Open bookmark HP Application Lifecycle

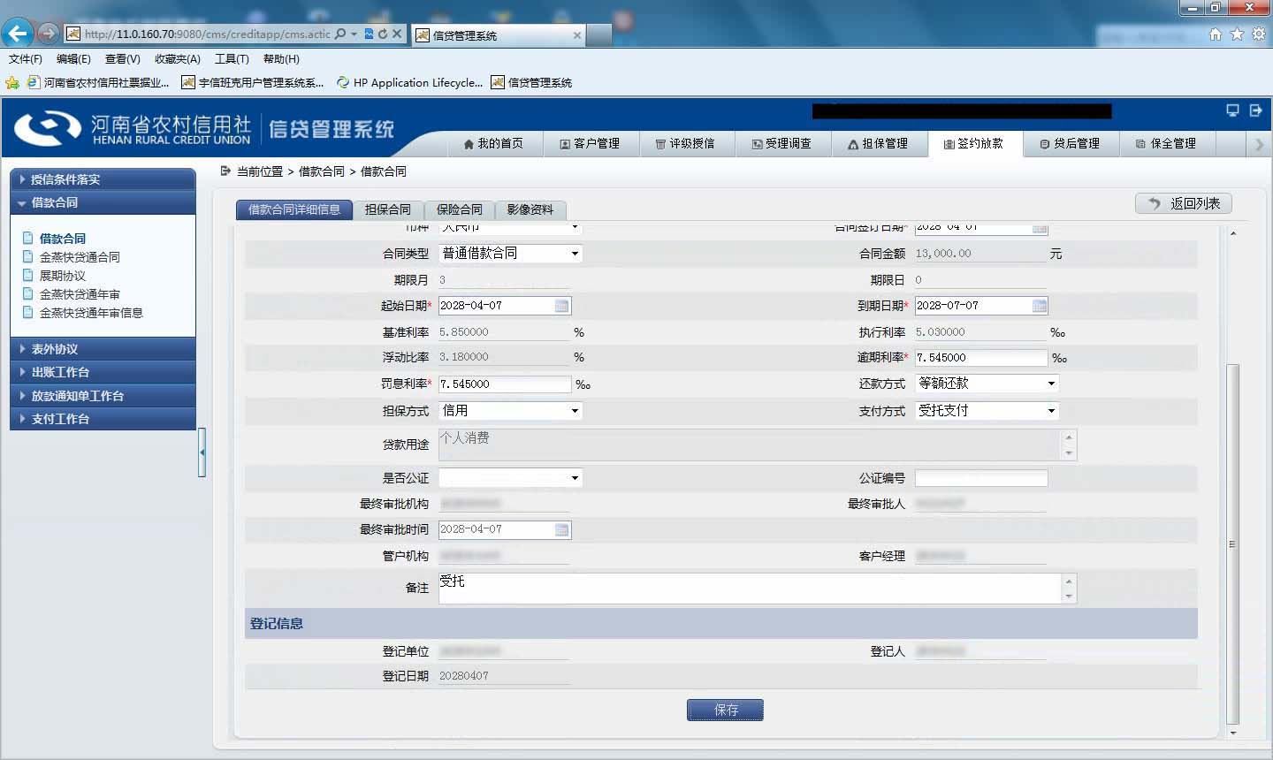409,82
